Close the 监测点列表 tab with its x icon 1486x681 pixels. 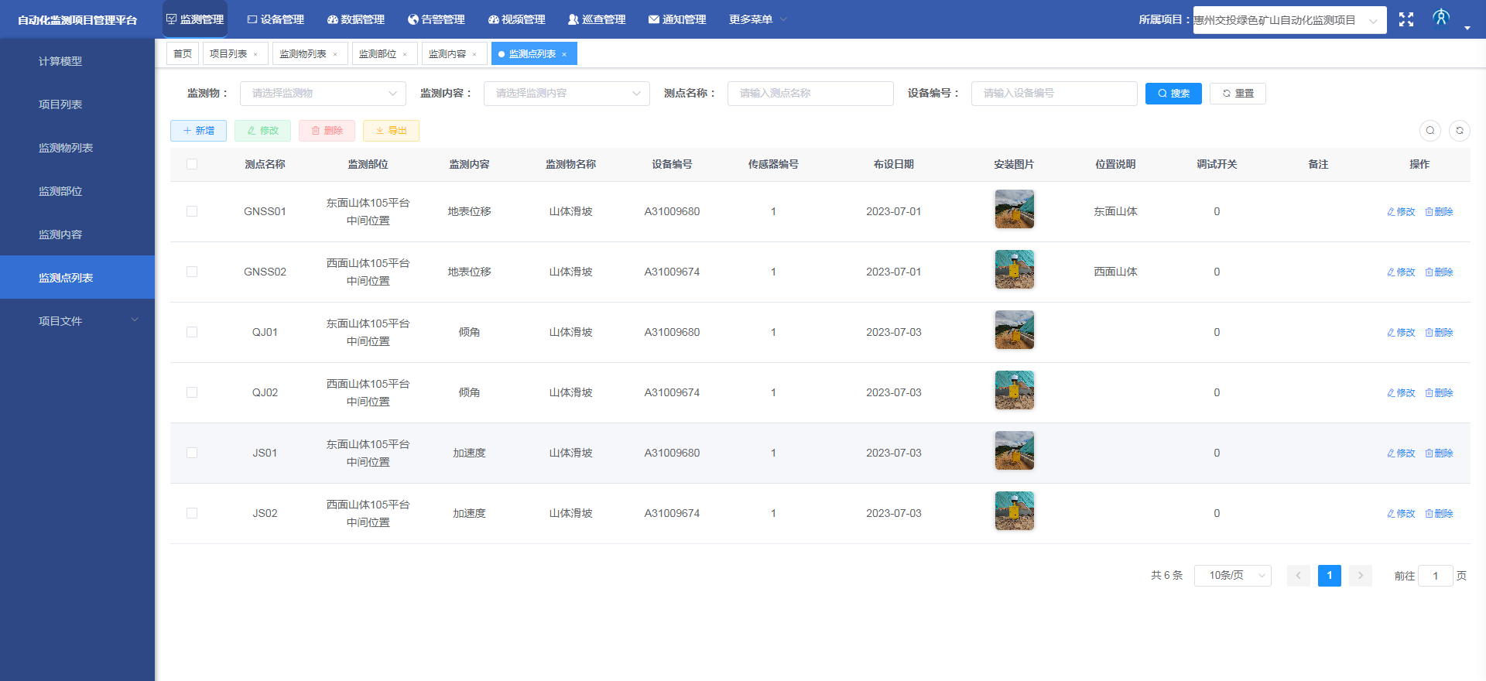coord(564,54)
